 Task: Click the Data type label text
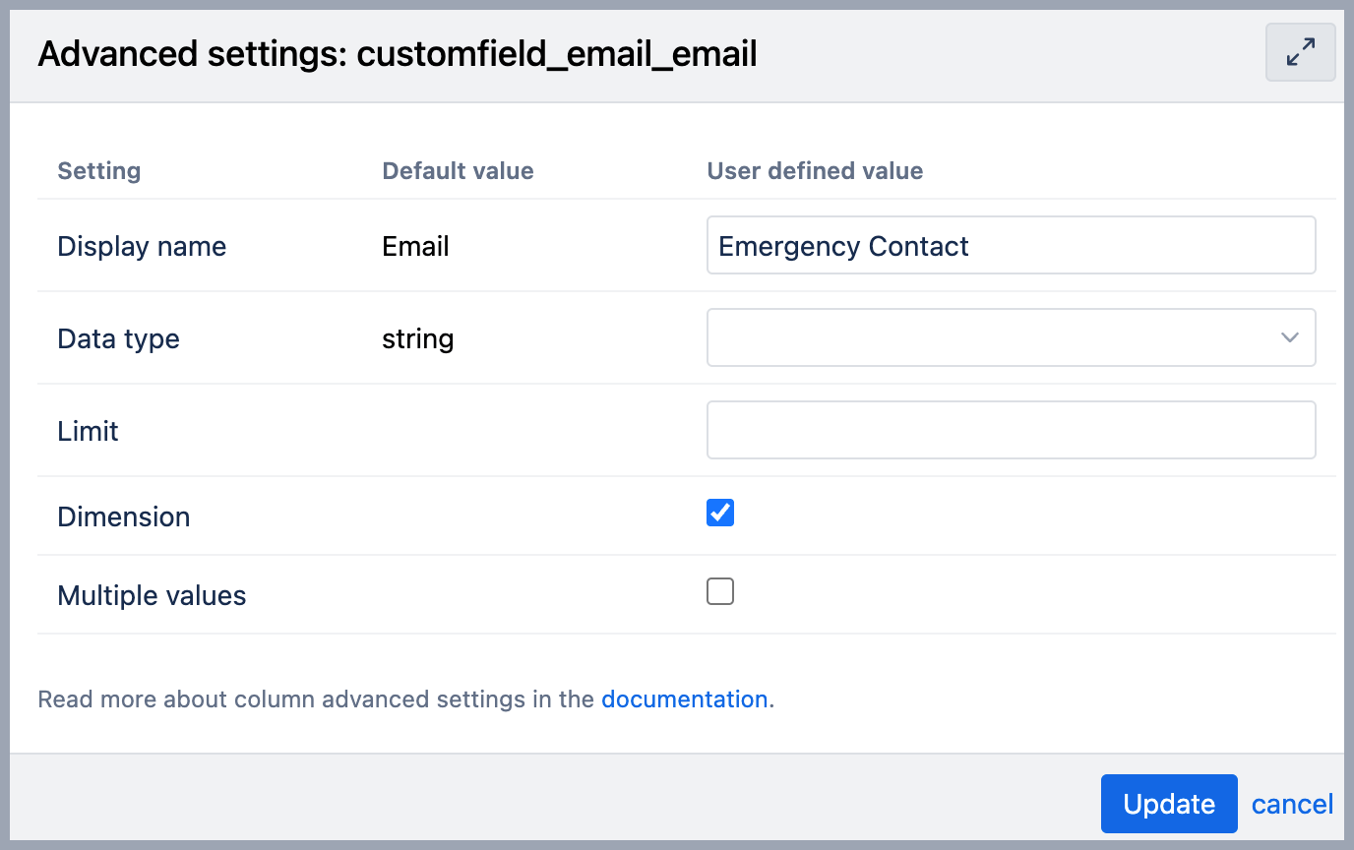[x=118, y=338]
